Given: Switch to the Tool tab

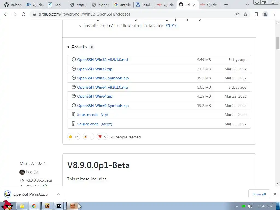Looking at the screenshot, I should point(56,5).
